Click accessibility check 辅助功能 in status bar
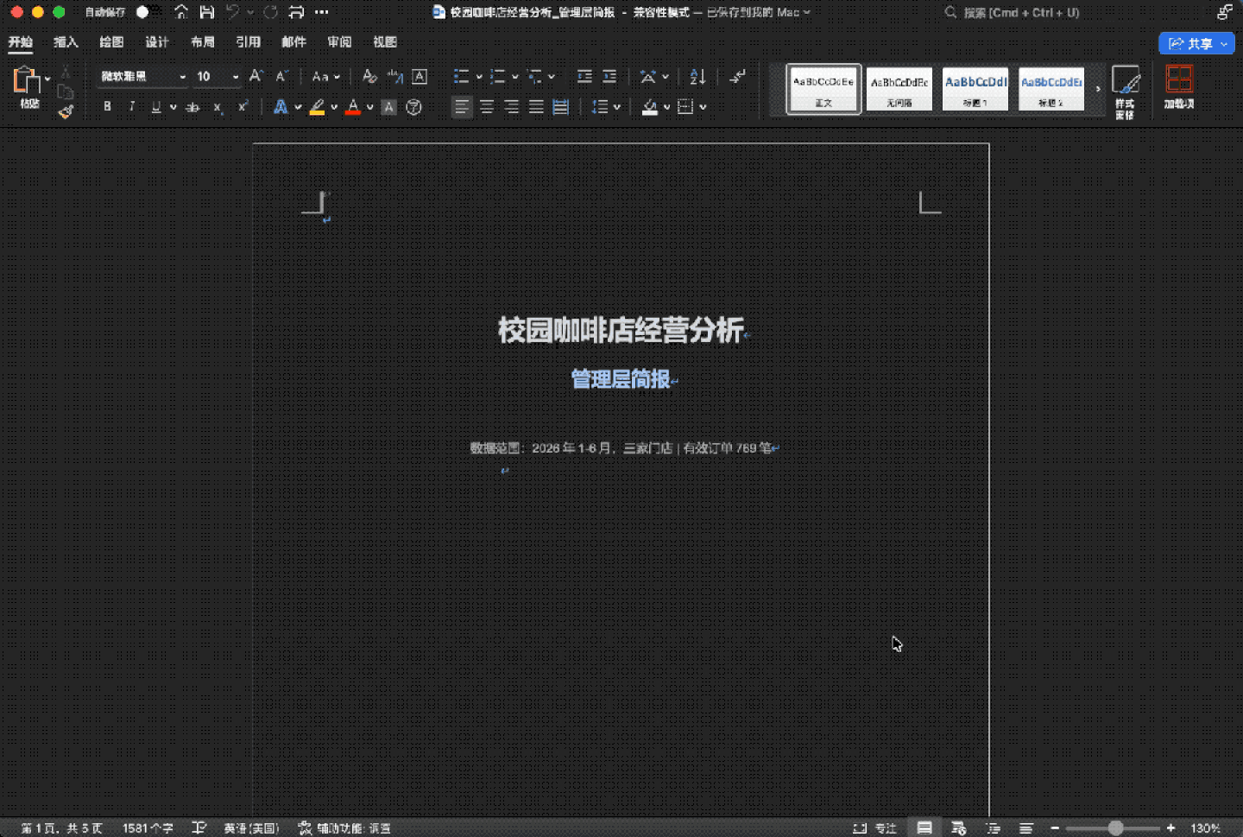The width and height of the screenshot is (1243, 837). [x=344, y=827]
